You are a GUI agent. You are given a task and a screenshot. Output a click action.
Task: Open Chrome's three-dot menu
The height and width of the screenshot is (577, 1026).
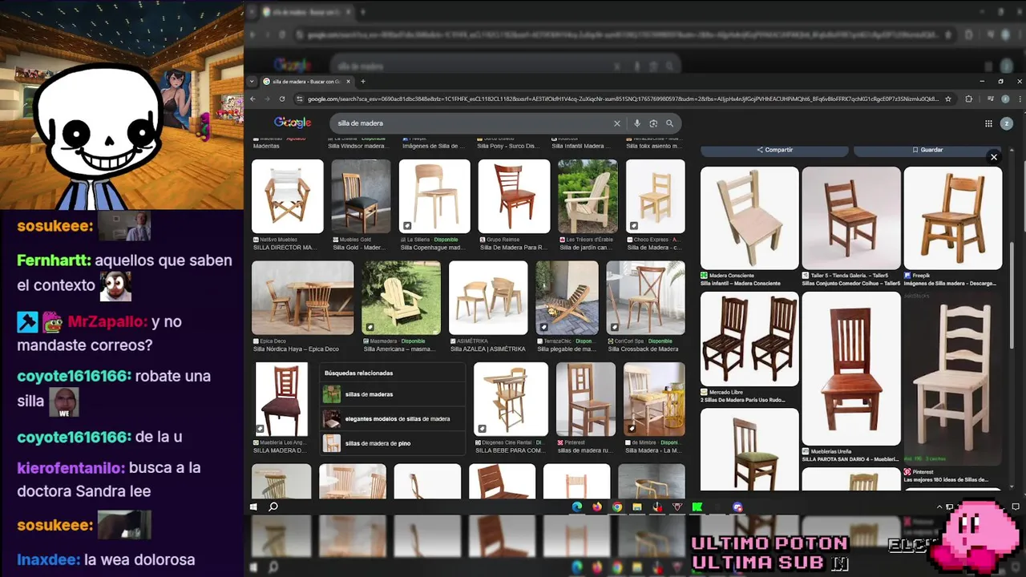pos(1020,99)
